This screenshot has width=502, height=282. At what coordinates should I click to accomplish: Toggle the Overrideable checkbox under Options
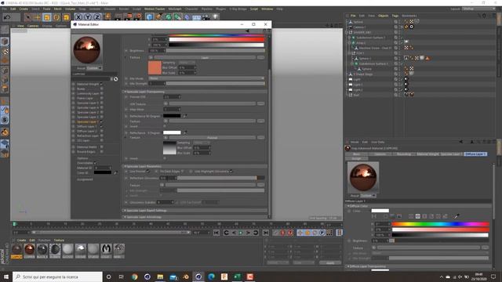(x=95, y=163)
